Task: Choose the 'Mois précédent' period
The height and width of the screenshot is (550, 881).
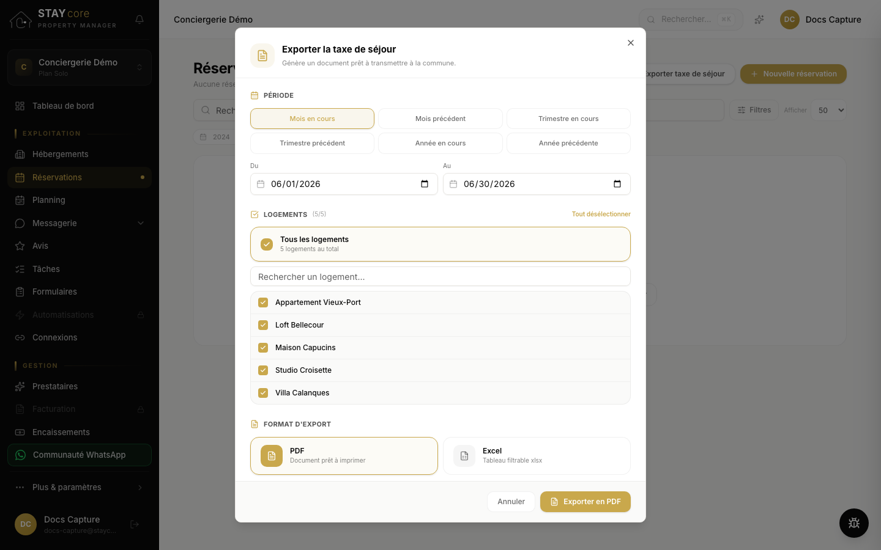Action: (441, 119)
